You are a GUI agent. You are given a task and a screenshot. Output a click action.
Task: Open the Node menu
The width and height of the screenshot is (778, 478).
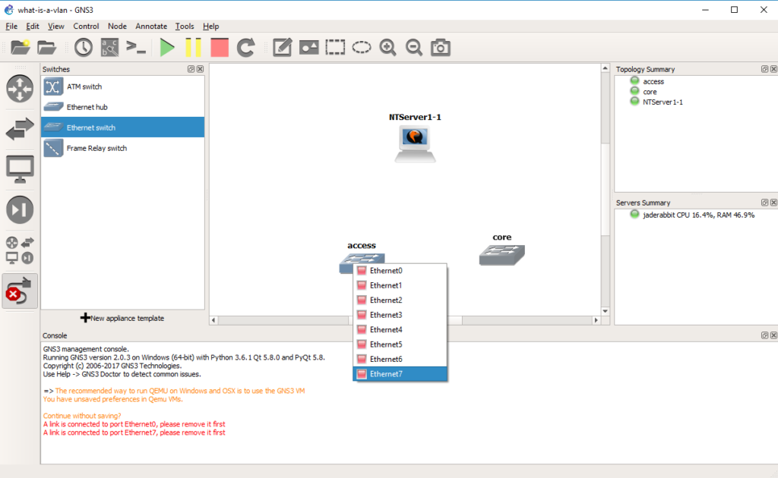[117, 27]
